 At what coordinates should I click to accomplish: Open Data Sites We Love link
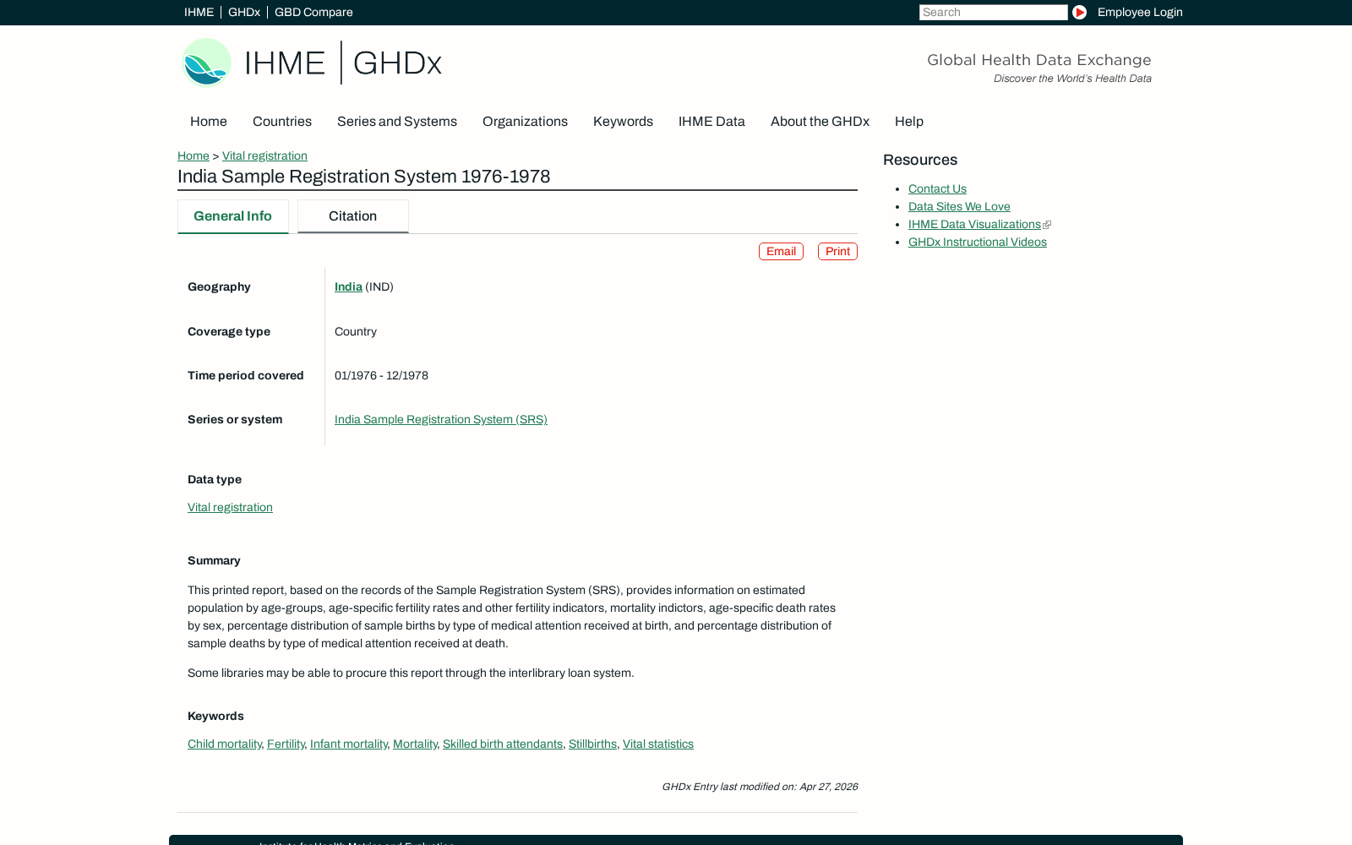pyautogui.click(x=959, y=207)
